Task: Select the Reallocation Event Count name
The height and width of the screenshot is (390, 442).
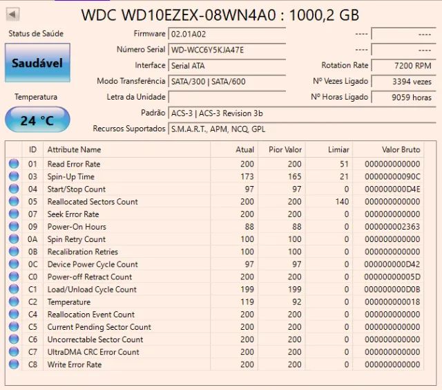Action: pos(90,315)
